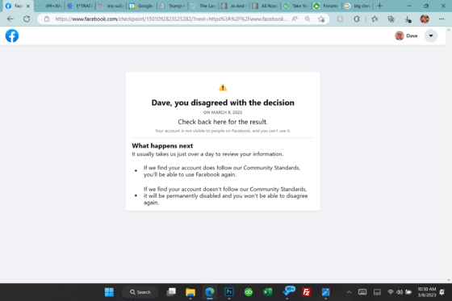
Task: Switch to the Forums tab
Action: [326, 6]
